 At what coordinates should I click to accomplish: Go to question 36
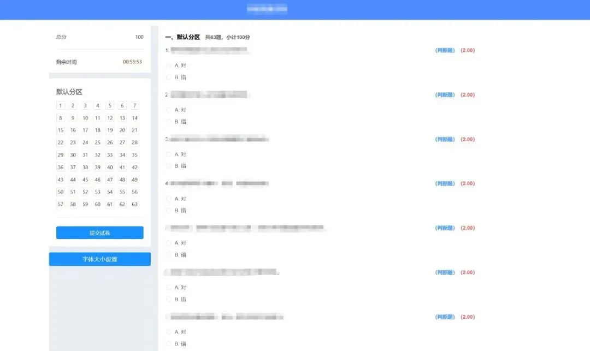(60, 167)
